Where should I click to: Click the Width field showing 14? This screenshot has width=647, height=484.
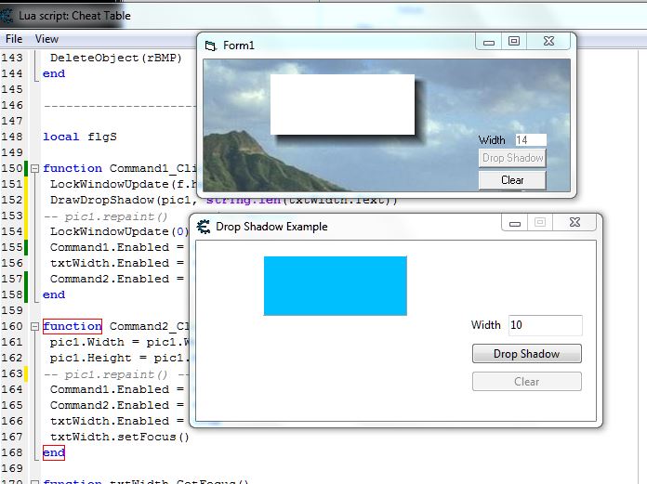(529, 140)
